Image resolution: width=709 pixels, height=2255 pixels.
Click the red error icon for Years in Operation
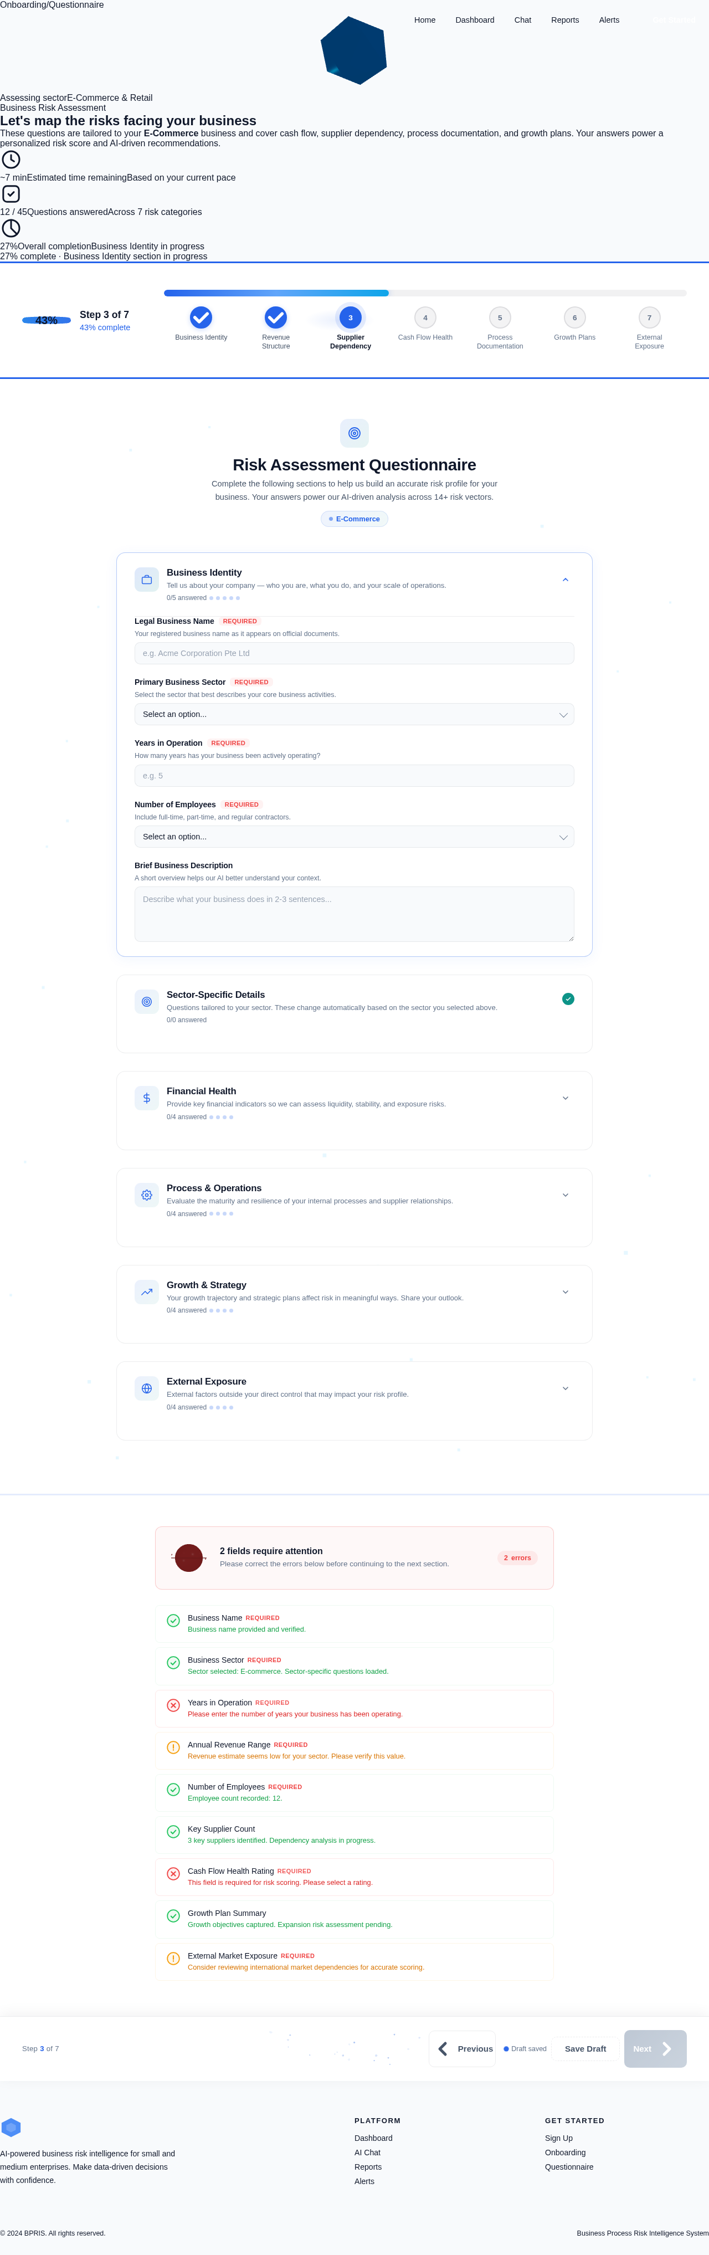(173, 1705)
